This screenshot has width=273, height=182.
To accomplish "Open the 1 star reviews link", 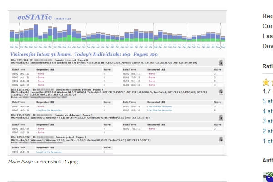I will point(268,141).
